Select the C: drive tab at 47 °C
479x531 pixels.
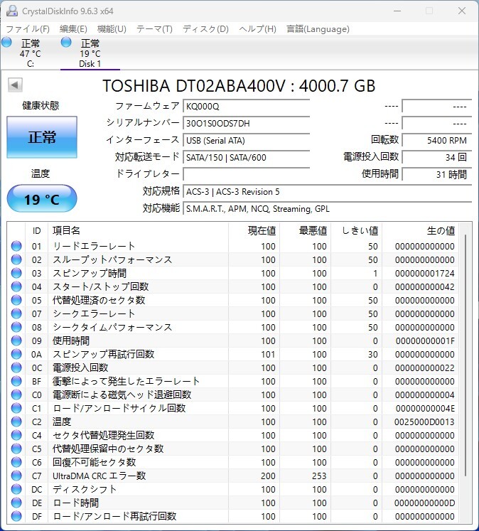click(30, 53)
